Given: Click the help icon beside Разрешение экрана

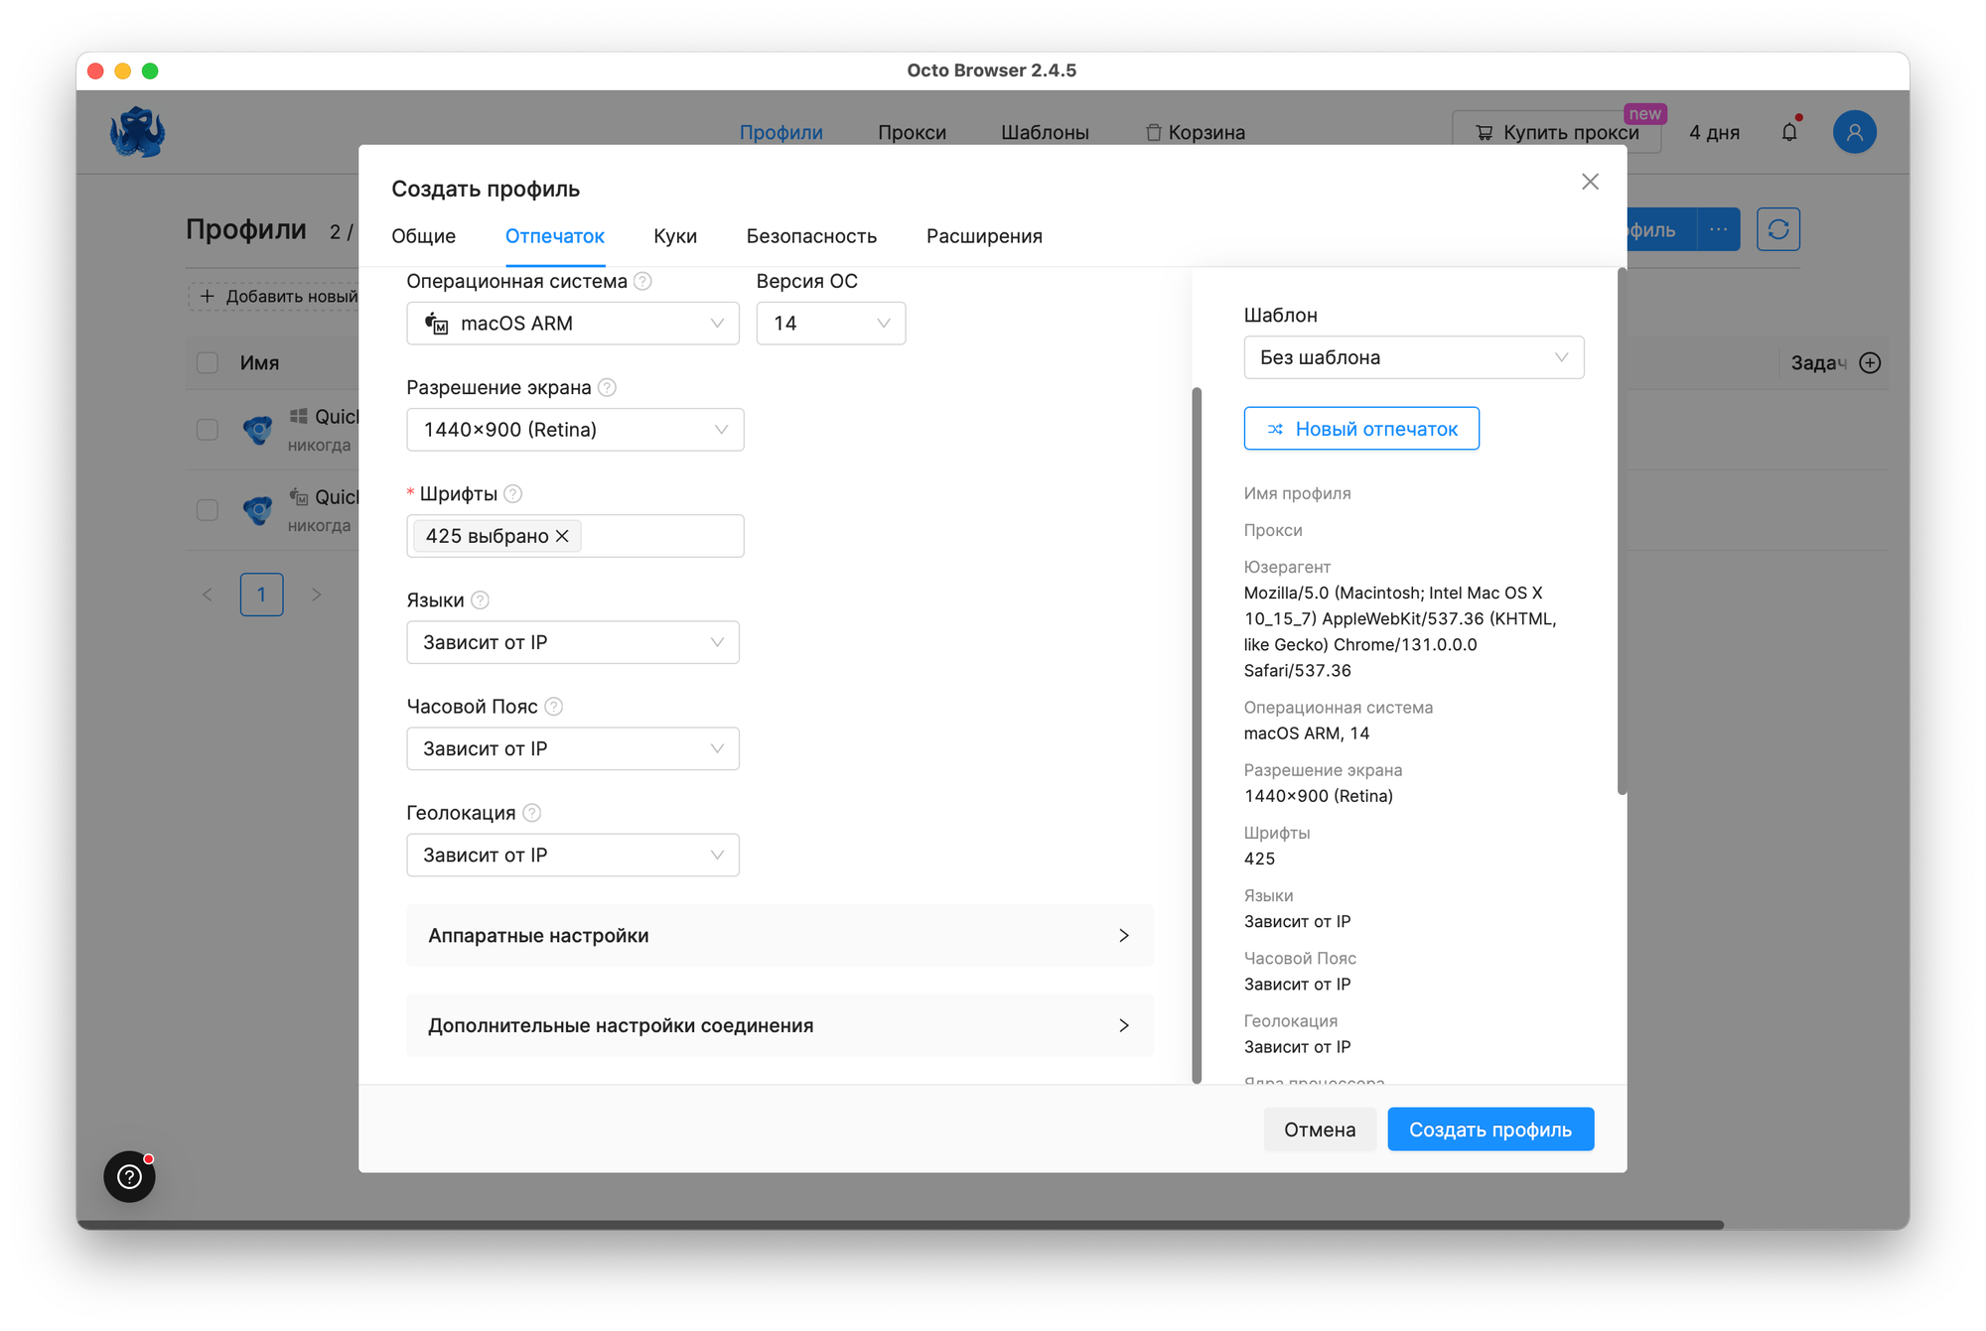Looking at the screenshot, I should click(x=607, y=388).
